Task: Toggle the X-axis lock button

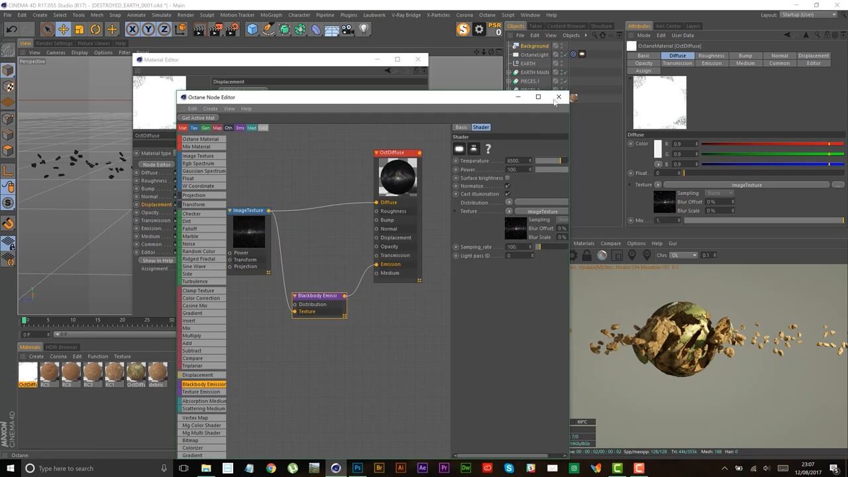Action: [x=132, y=29]
